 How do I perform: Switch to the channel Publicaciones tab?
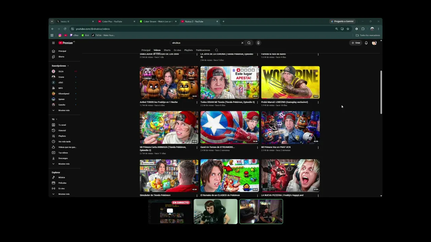[x=203, y=50]
